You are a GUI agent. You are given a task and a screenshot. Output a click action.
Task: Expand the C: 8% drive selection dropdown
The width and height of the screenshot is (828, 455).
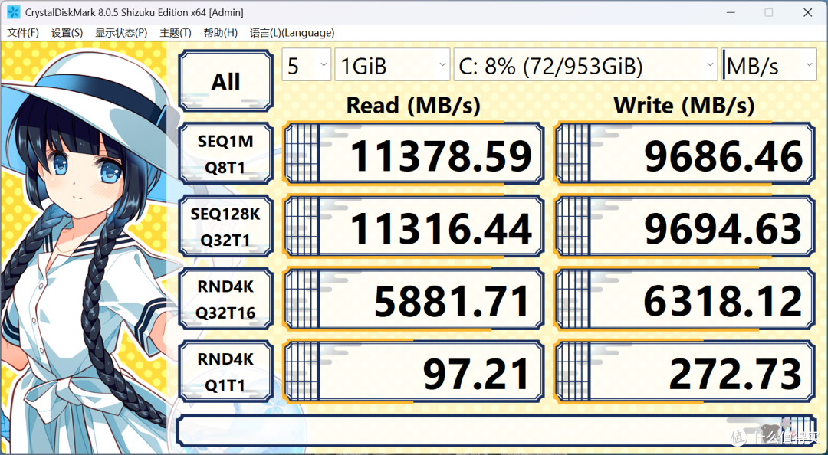(x=585, y=65)
